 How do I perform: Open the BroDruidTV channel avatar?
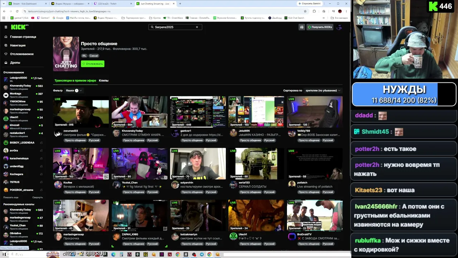coord(292,236)
